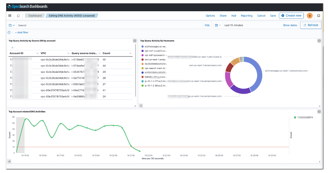This screenshot has height=173, width=328.
Task: Open the hamburger navigation menu
Action: tap(10, 16)
